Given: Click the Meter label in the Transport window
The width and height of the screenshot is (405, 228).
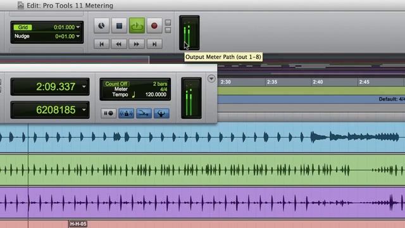Looking at the screenshot, I should coord(121,89).
